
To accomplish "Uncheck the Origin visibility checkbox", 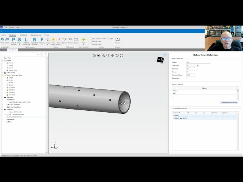I will tap(108, 39).
